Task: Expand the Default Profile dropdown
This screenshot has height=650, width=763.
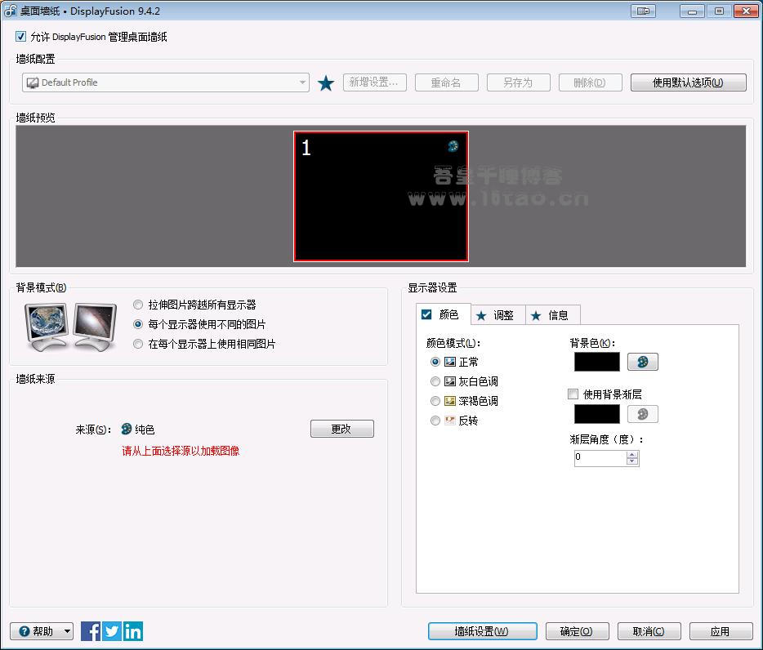Action: (x=302, y=82)
